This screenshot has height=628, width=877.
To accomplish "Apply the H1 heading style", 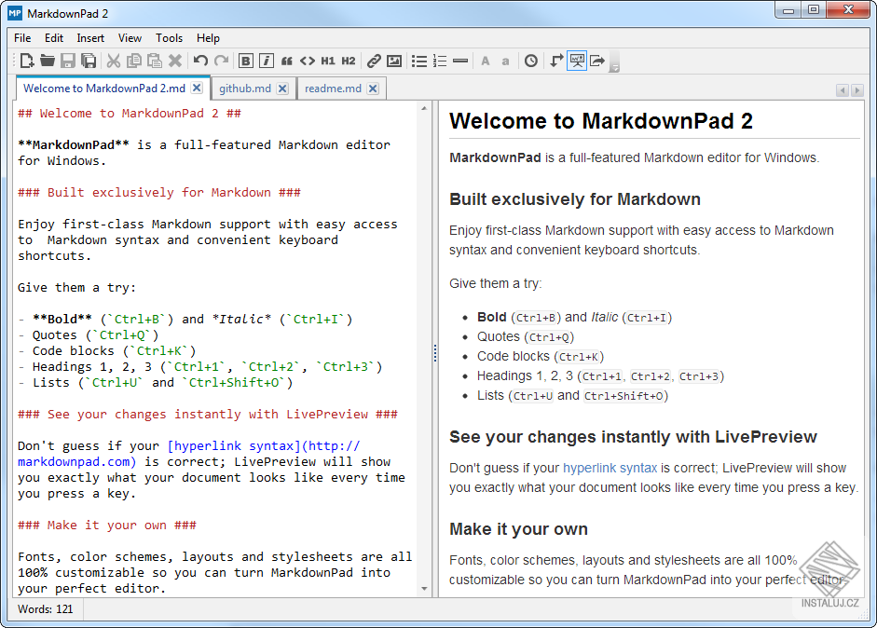I will (328, 61).
